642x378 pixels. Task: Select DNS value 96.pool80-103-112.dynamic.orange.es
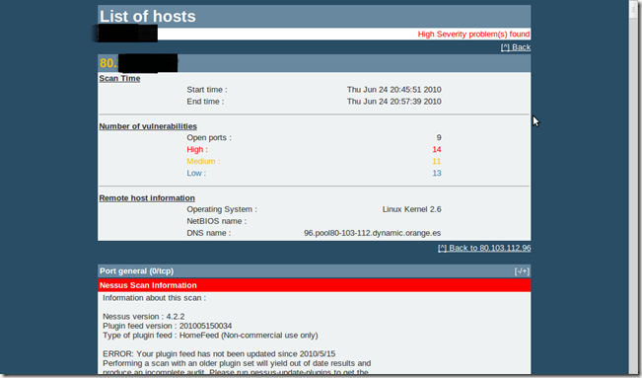(372, 233)
